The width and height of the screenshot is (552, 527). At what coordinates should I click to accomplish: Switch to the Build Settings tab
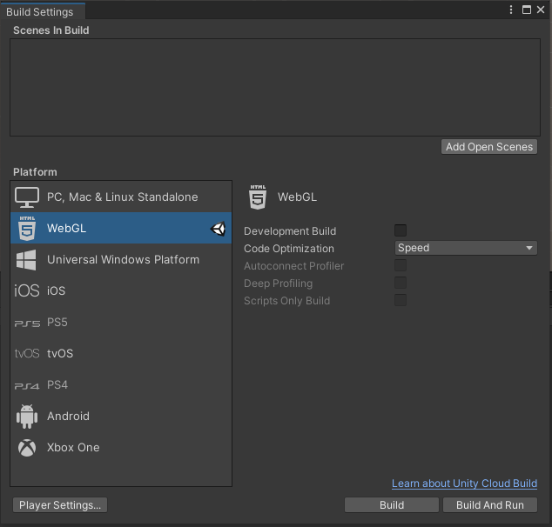tap(40, 12)
